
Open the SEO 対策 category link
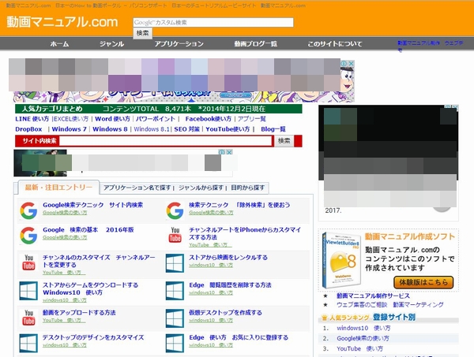186,129
